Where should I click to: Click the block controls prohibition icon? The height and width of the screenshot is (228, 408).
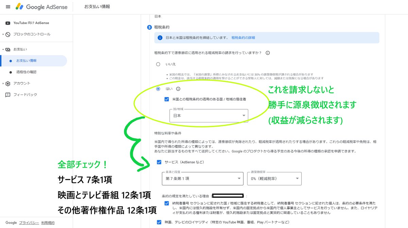pyautogui.click(x=8, y=34)
